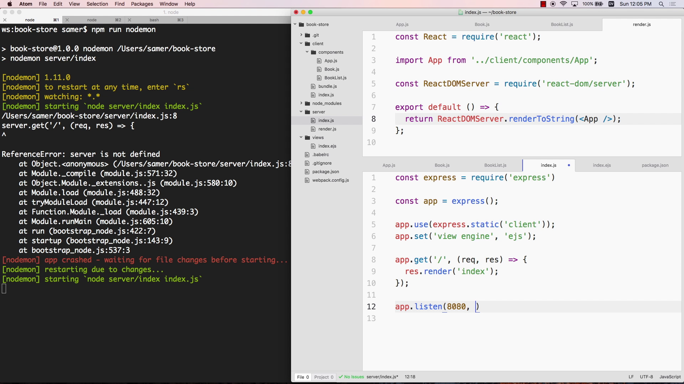This screenshot has height=384, width=684.
Task: Open the Wi-Fi status icon
Action: (564, 4)
